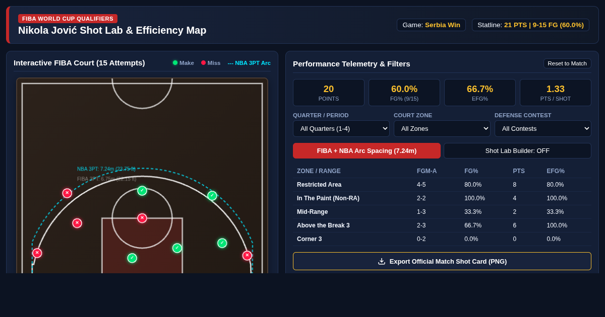Select the made shot right of the paint, inside the arc

coord(222,243)
